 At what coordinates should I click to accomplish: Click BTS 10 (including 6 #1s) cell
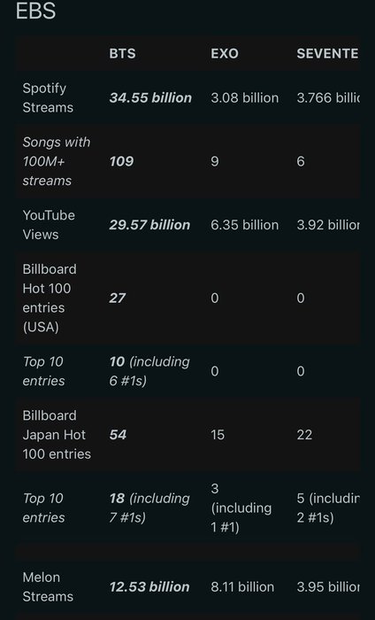tap(149, 371)
